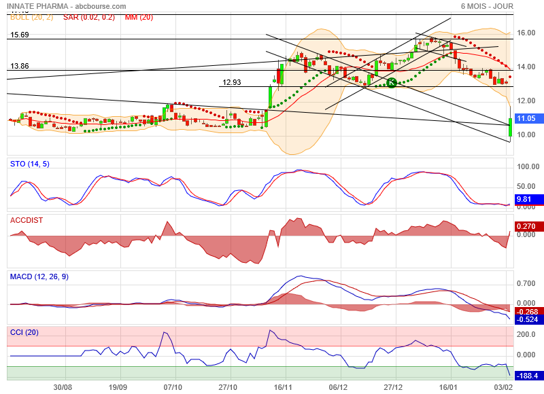Click the 0.000 value on the MACD axis

tap(526, 303)
